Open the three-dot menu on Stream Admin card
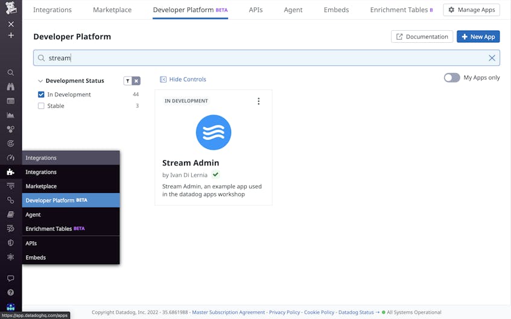Image resolution: width=511 pixels, height=319 pixels. [x=259, y=101]
